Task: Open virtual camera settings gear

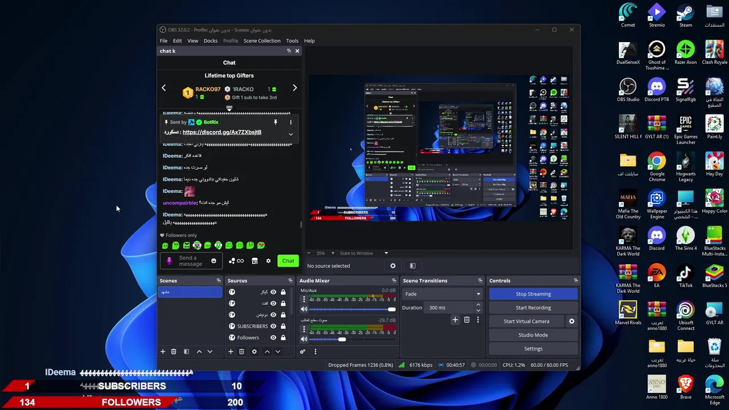Action: tap(571, 321)
